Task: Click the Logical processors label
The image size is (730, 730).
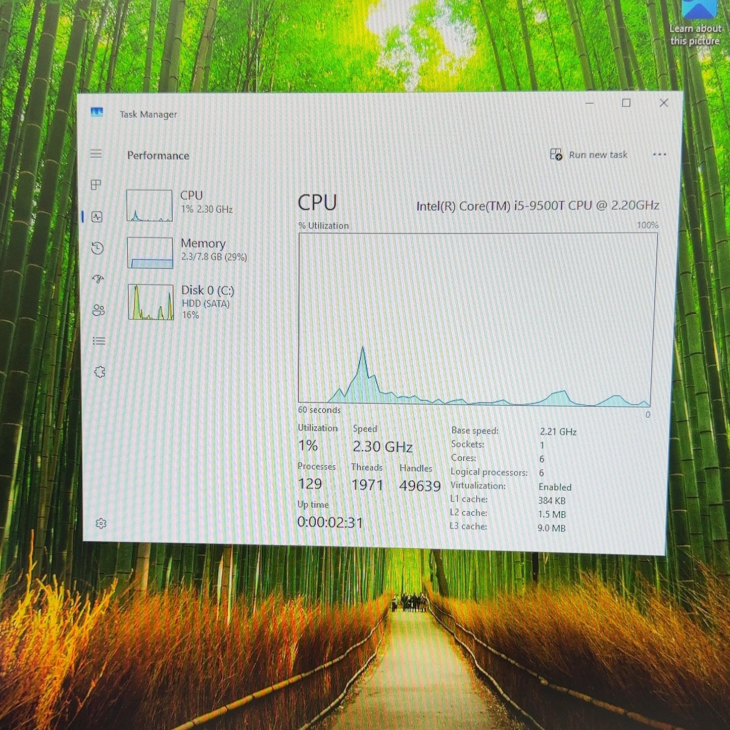Action: pos(489,472)
